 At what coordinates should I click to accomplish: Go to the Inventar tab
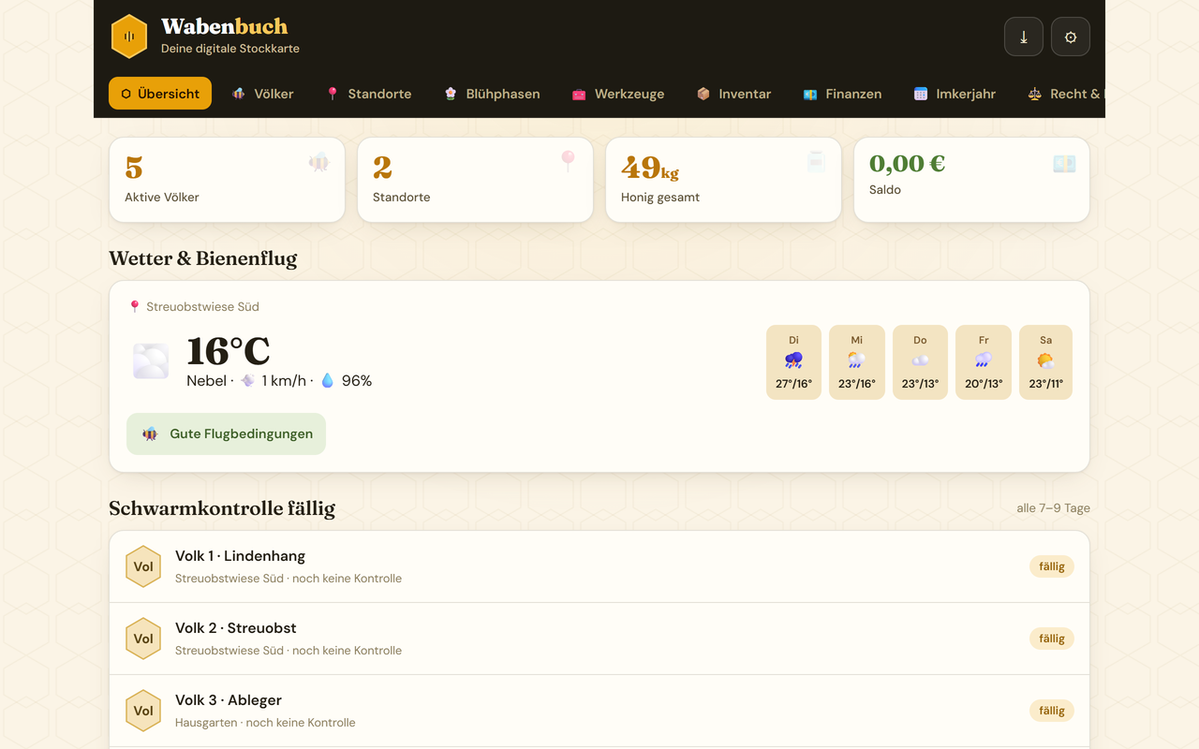point(734,94)
